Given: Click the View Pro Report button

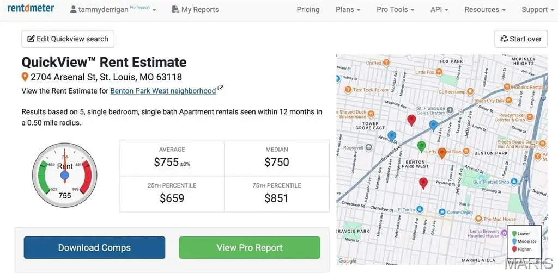Looking at the screenshot, I should point(250,247).
